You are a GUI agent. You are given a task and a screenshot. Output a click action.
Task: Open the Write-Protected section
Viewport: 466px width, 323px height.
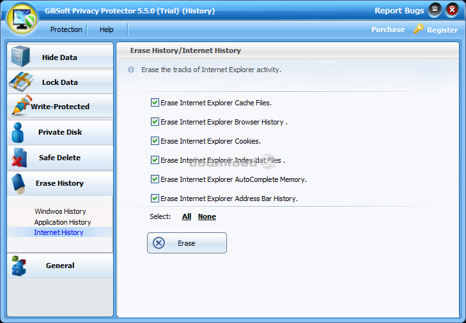coord(60,106)
